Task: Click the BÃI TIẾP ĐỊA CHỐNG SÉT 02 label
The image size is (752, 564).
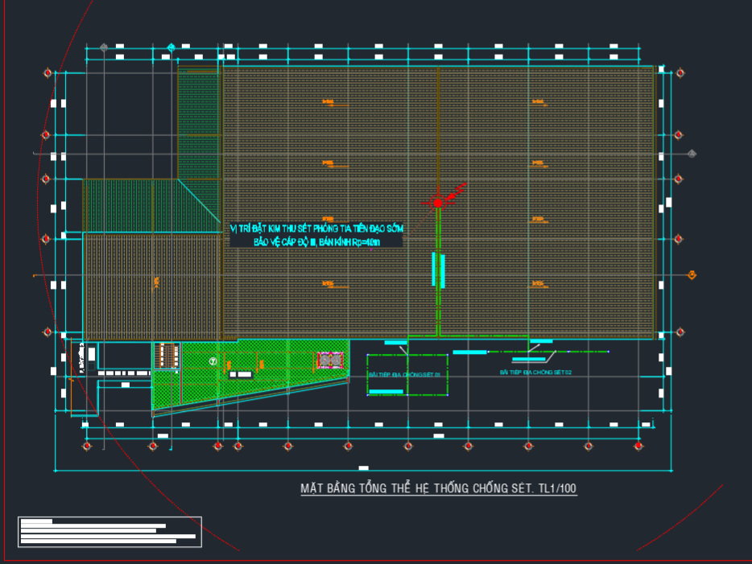Action: [535, 373]
